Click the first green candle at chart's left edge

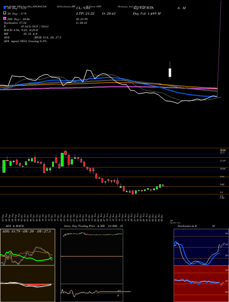coord(4,166)
